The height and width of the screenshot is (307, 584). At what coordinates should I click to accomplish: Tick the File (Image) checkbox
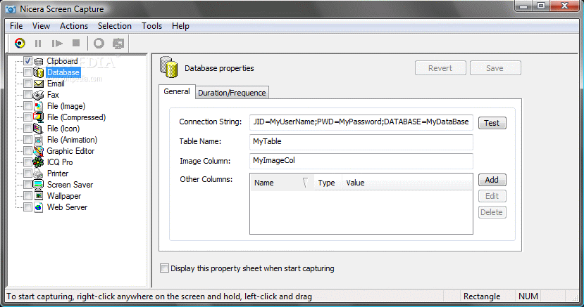[28, 106]
